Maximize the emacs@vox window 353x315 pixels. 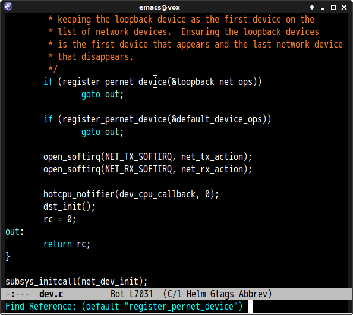tap(333, 7)
